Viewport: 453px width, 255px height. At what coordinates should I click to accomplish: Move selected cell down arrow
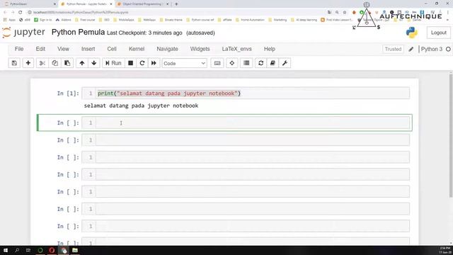pyautogui.click(x=94, y=63)
